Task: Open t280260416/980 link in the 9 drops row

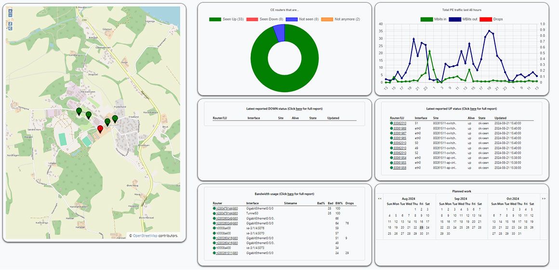Action: click(227, 238)
